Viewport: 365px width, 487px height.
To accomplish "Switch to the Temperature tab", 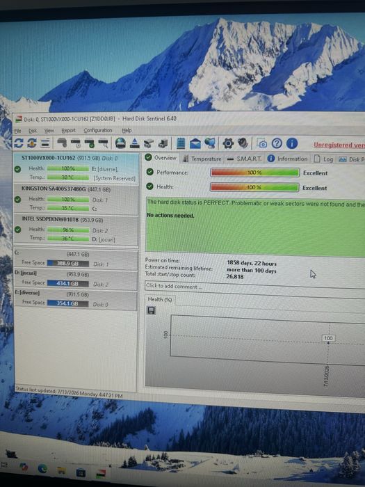I will (x=202, y=159).
